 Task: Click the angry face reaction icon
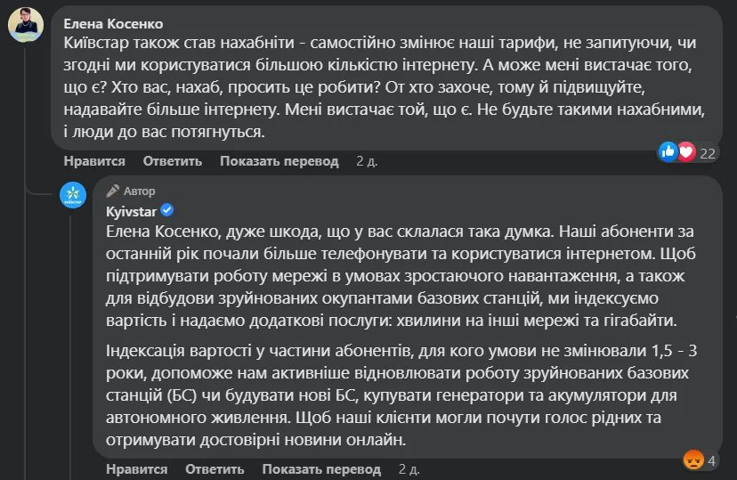[x=692, y=460]
